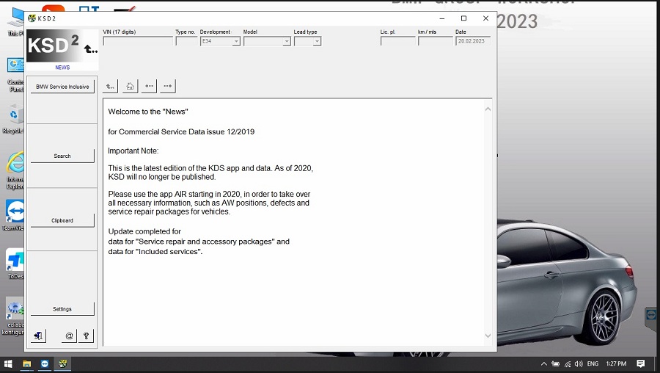Click the km / mls input field
This screenshot has height=373, width=660.
435,41
